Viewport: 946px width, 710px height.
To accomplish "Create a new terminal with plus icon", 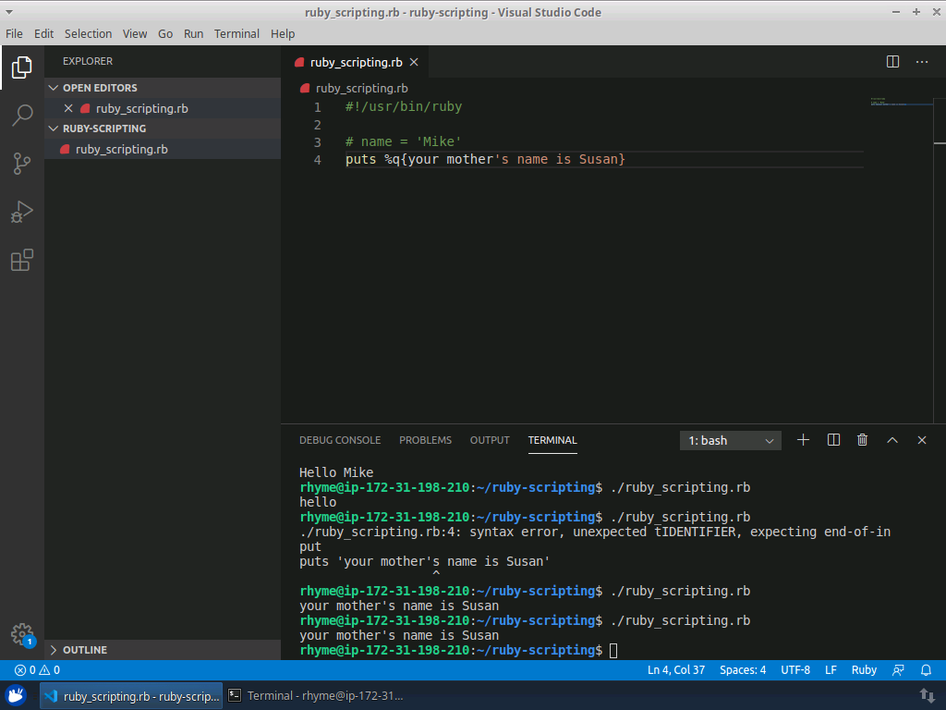I will [803, 440].
